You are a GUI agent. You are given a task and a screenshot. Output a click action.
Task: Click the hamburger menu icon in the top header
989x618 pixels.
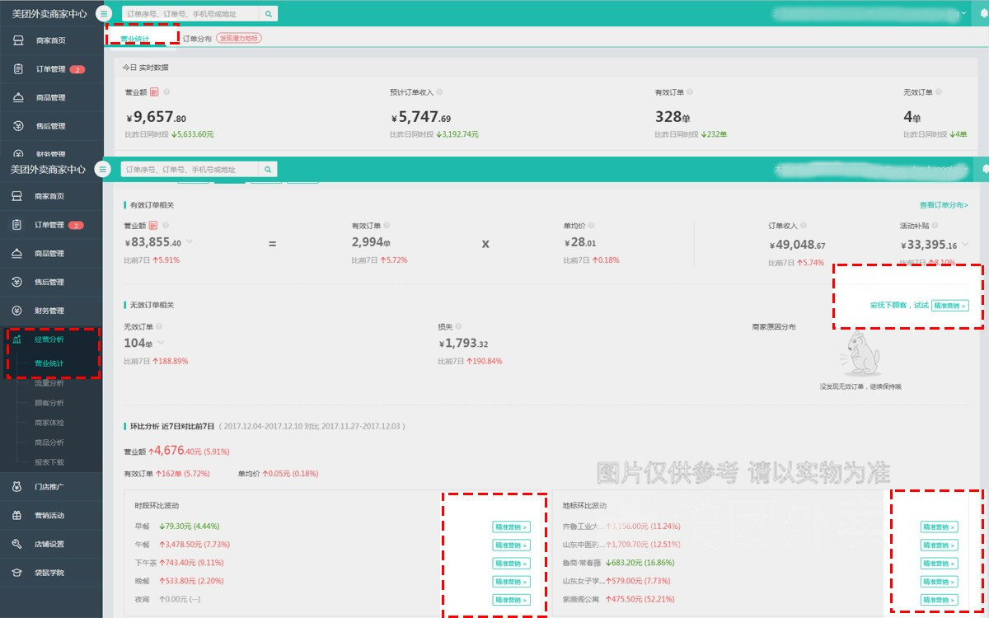click(103, 13)
